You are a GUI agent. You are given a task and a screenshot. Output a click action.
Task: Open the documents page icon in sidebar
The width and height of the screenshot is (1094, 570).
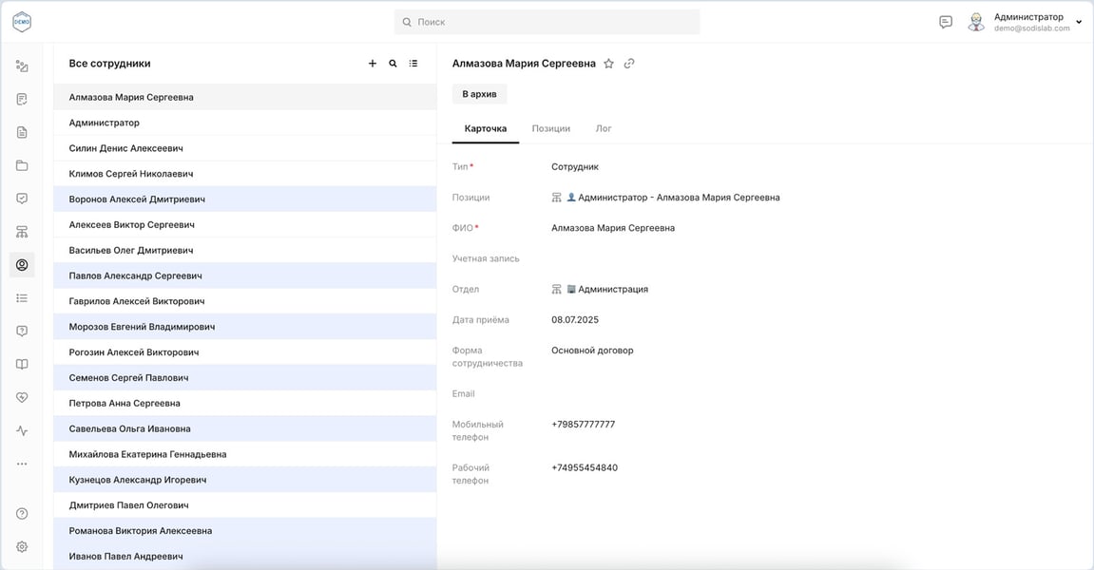click(x=22, y=133)
